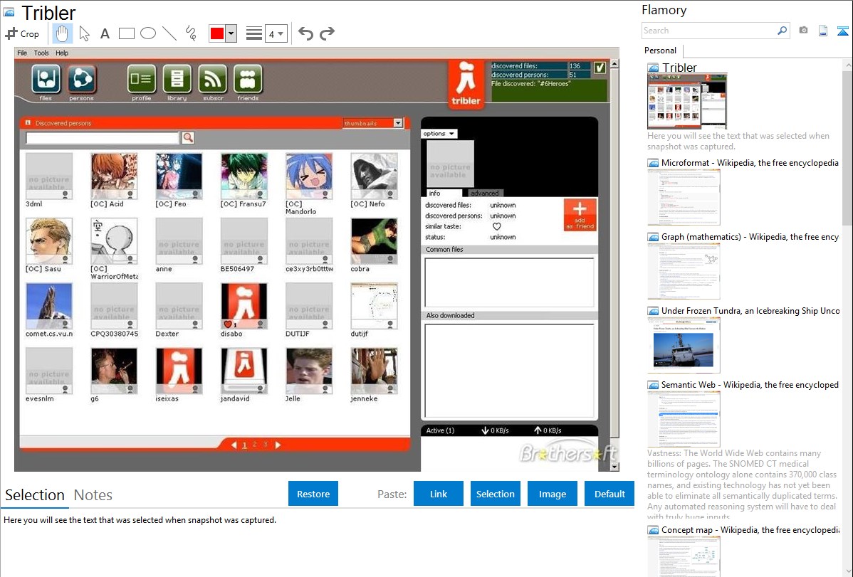Image resolution: width=853 pixels, height=577 pixels.
Task: Click the Tribler persons icon
Action: [82, 80]
